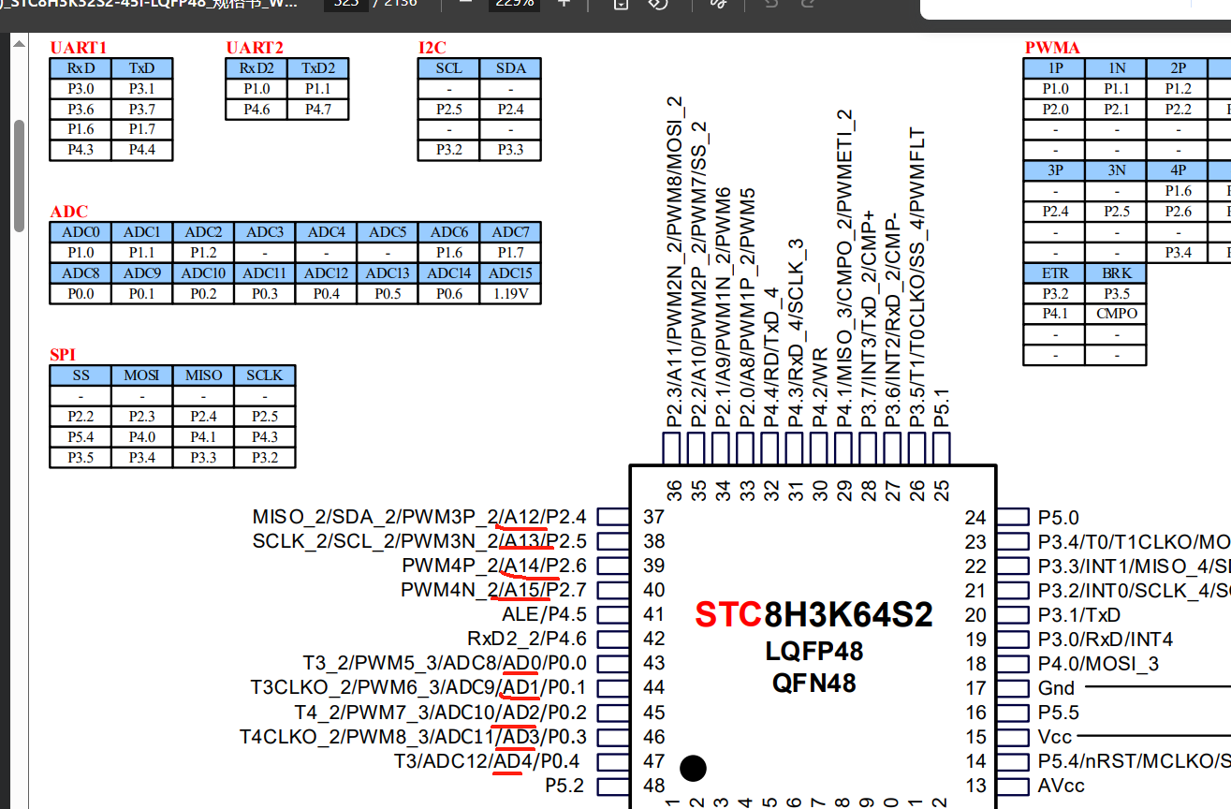Click the red STC8H3K64S2 chip name

[813, 615]
